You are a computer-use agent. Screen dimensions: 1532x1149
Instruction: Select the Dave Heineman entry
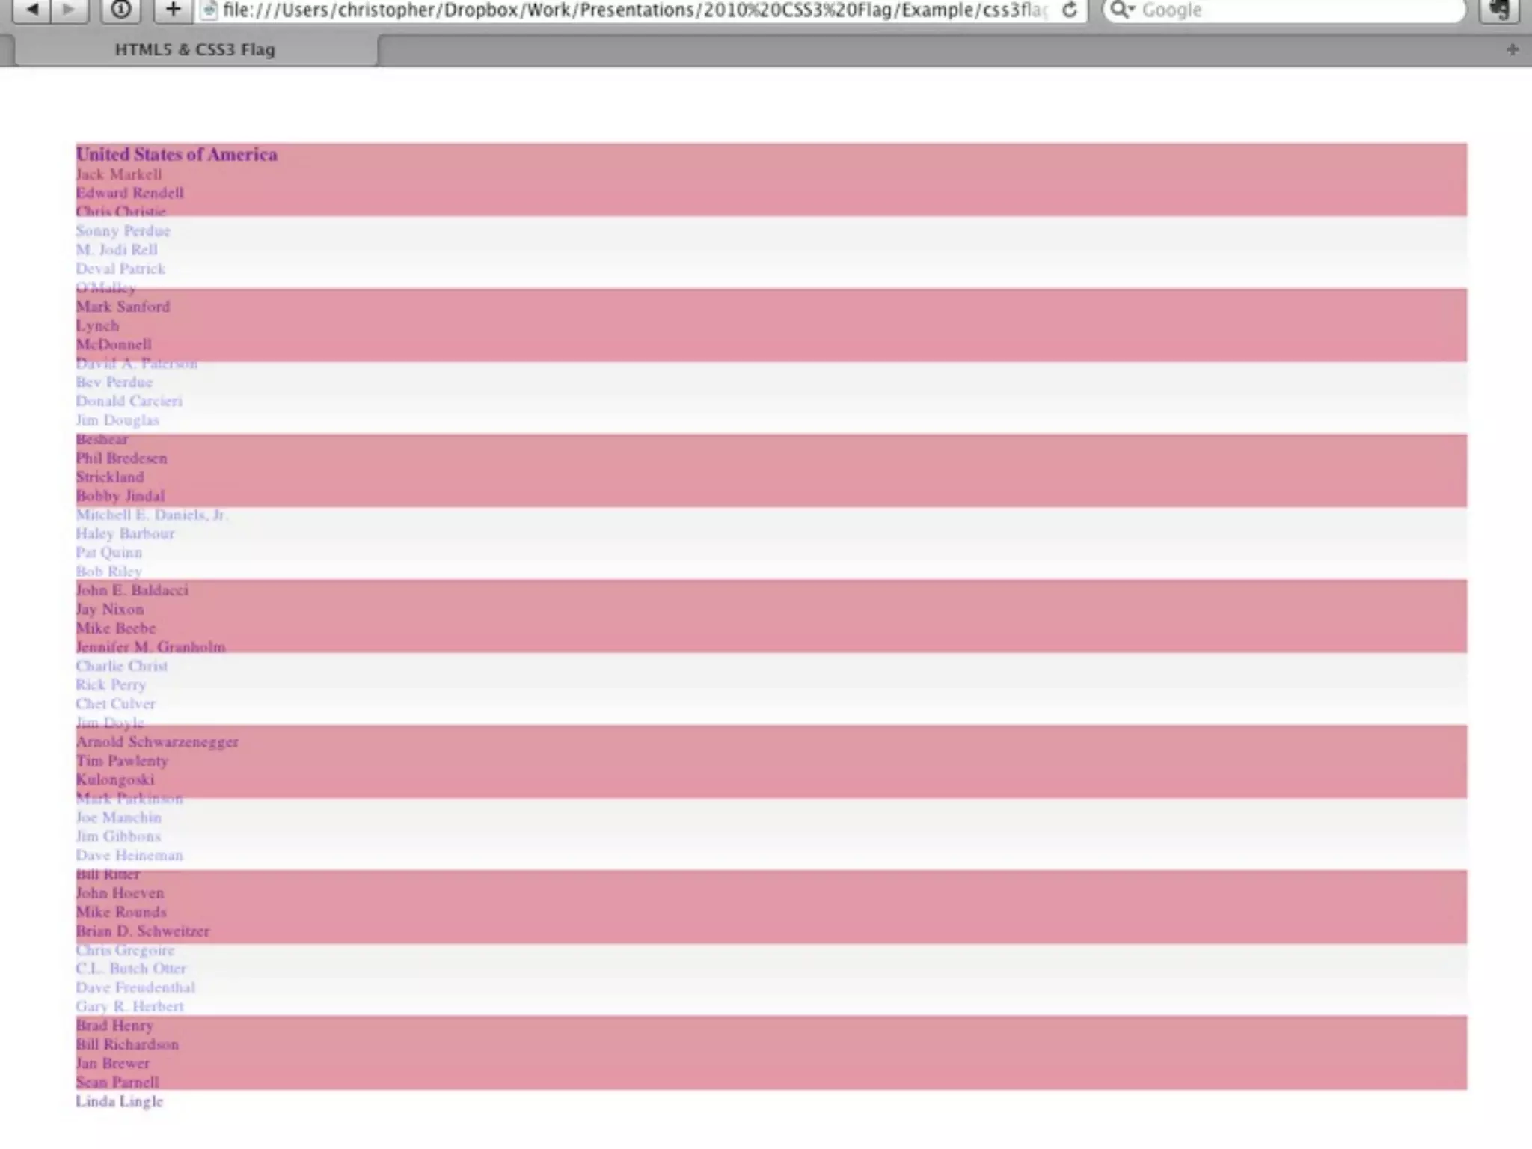[x=129, y=855]
